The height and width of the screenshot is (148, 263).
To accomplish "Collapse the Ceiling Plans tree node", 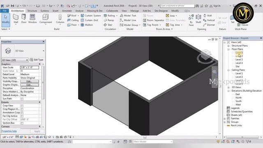I will click(x=228, y=70).
